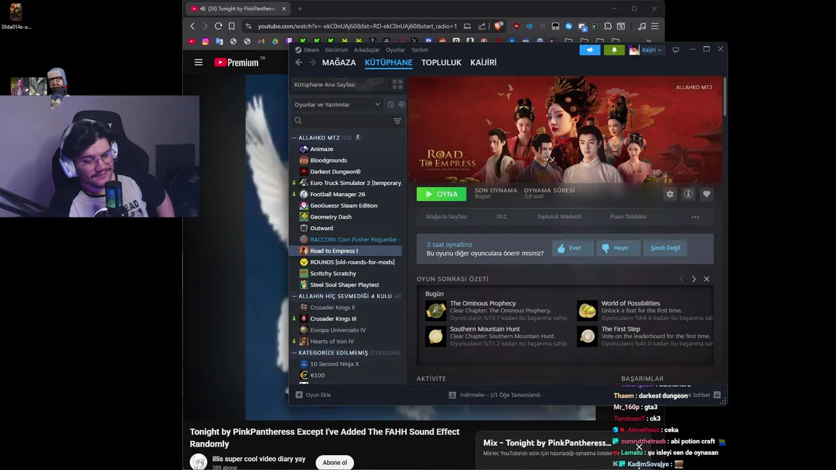Open YouTube sidebar hamburger menu
The image size is (836, 470).
pyautogui.click(x=199, y=63)
